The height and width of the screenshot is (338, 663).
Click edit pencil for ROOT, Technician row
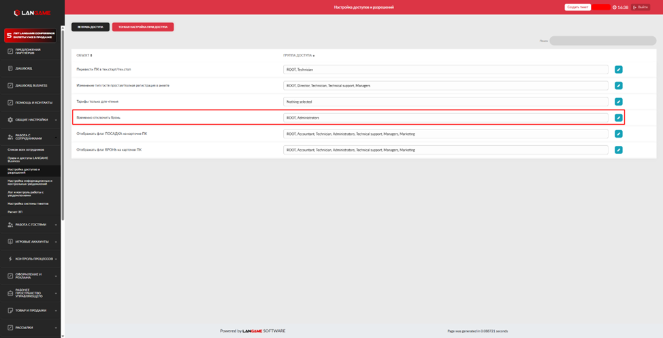click(618, 70)
